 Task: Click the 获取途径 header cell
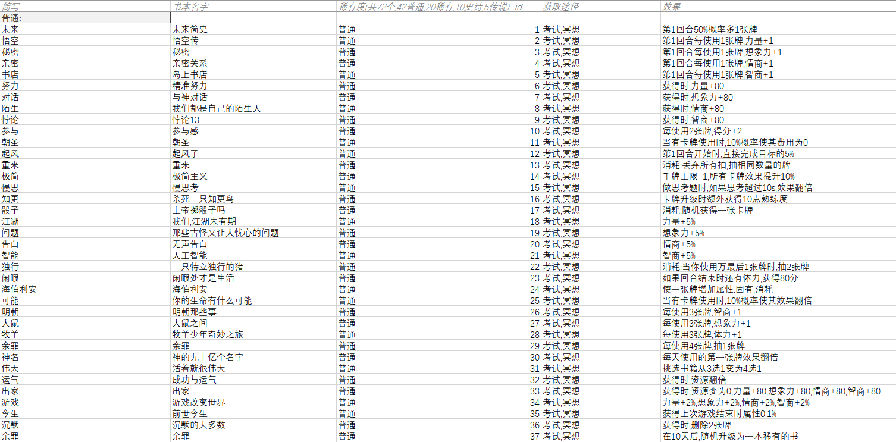(601, 7)
